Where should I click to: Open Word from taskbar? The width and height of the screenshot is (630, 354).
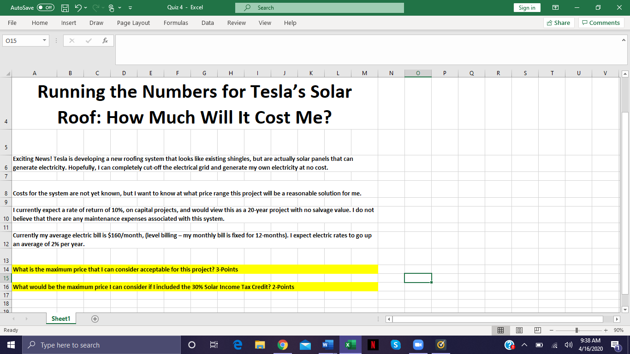(327, 345)
